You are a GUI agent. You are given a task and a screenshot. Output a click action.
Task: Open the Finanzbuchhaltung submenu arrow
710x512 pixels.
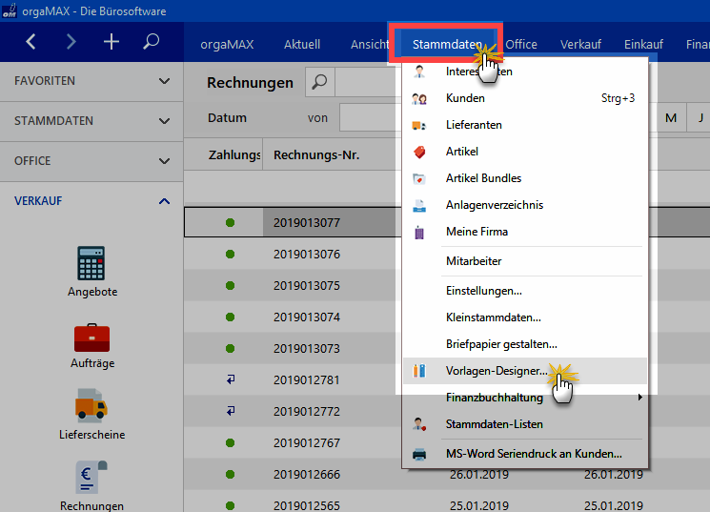(x=639, y=398)
